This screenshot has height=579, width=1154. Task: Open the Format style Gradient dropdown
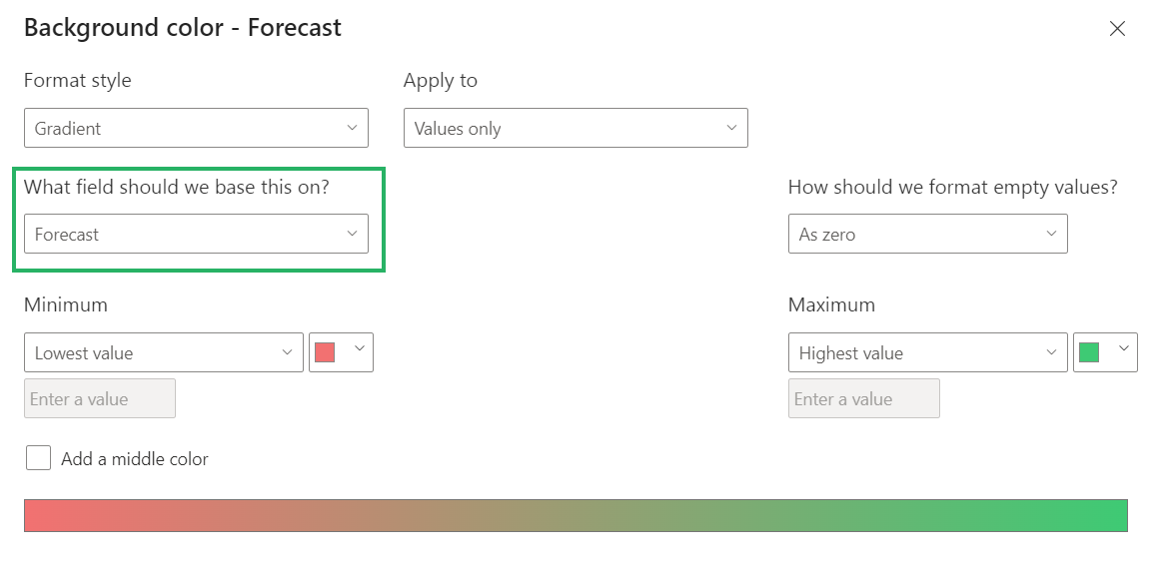point(196,128)
